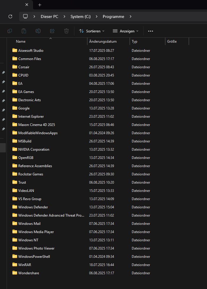Select the VideoLAN folder icon
207x289 pixels.
click(15, 190)
